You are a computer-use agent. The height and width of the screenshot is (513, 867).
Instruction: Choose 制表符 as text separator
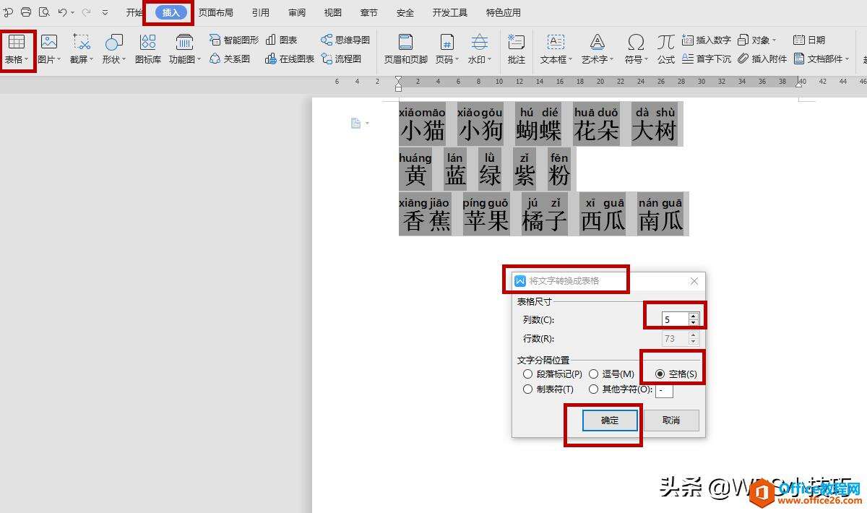click(x=528, y=389)
